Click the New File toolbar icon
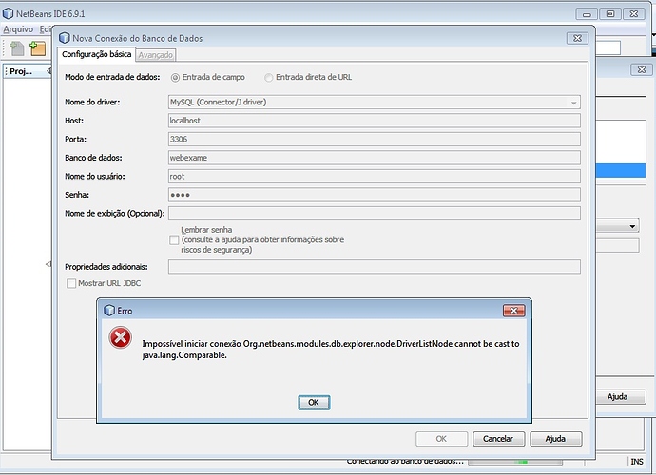656x475 pixels. [x=17, y=48]
